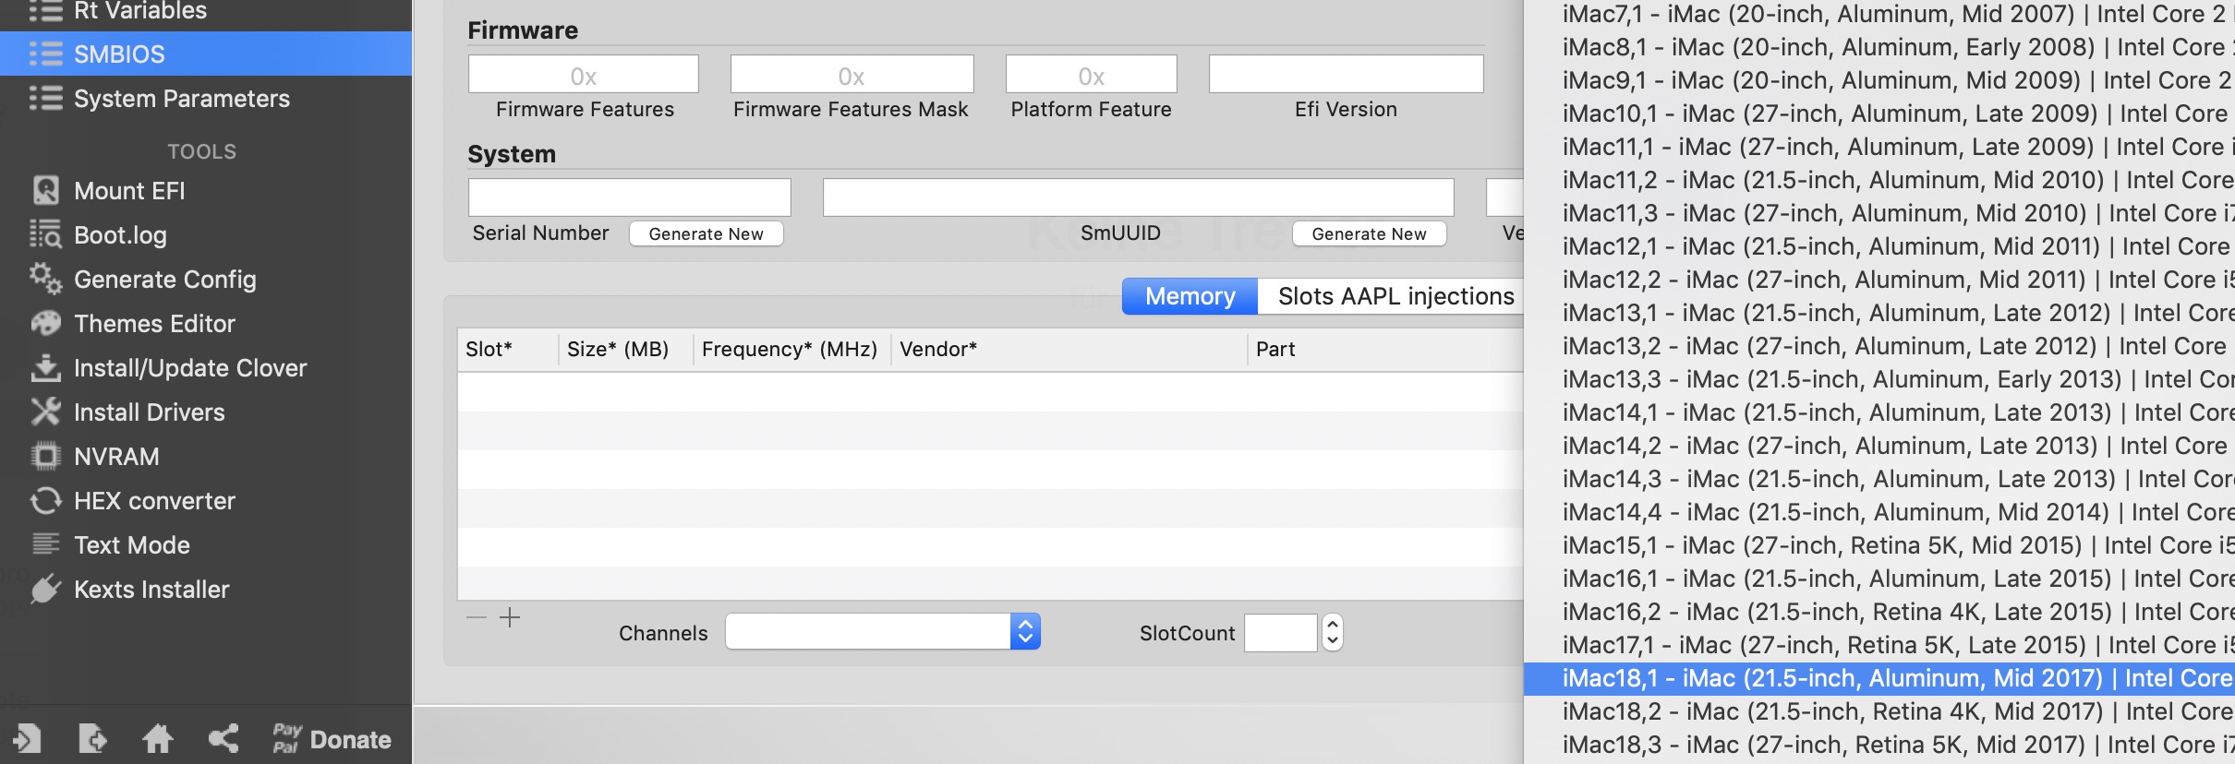Image resolution: width=2235 pixels, height=764 pixels.
Task: Click the Generate Config gears icon
Action: [45, 279]
